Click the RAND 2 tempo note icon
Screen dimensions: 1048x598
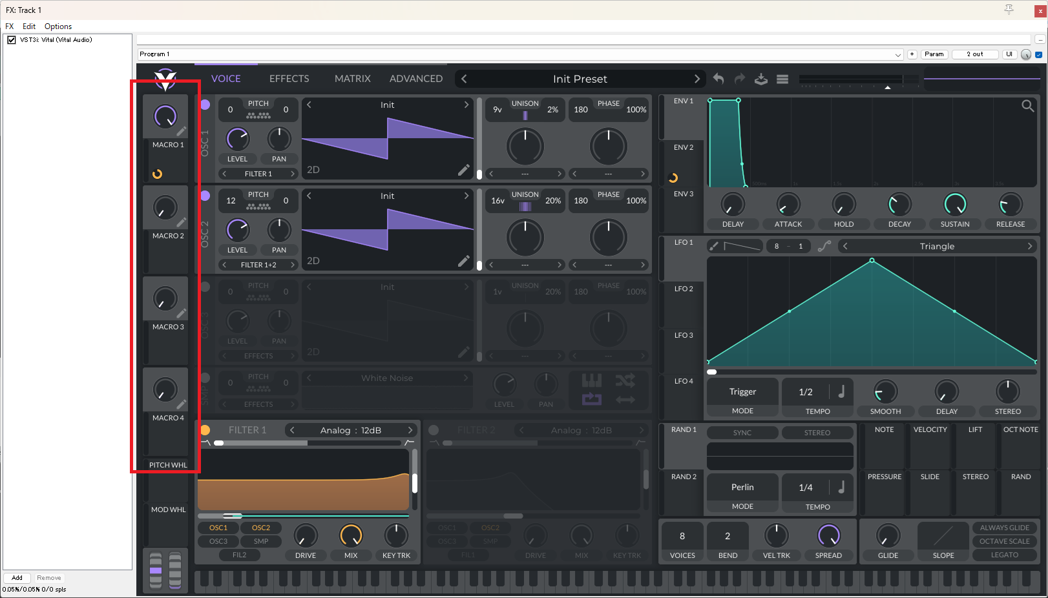(x=841, y=488)
